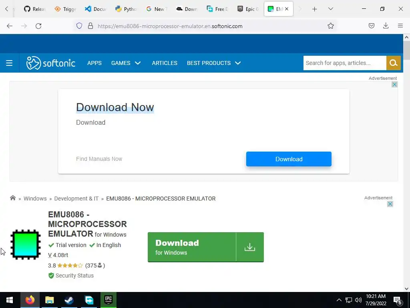This screenshot has height=308, width=410.
Task: Reload the current page
Action: 38,26
